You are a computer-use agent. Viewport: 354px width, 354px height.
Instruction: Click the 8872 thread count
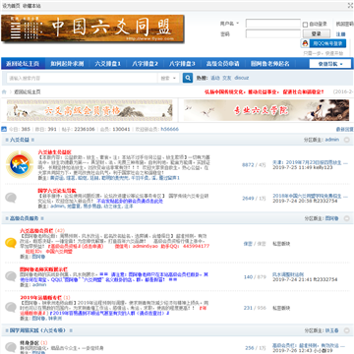coord(248,165)
